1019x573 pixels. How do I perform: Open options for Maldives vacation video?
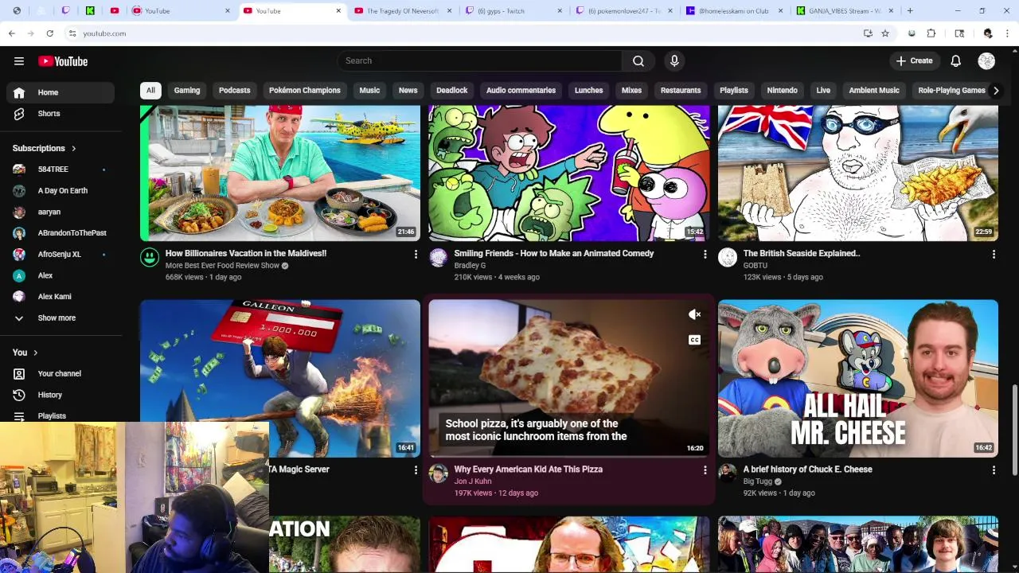[x=415, y=254]
